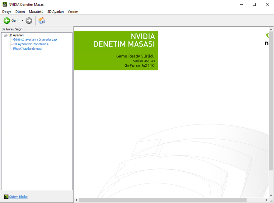Close the NVIDIA Denetim Masası window
This screenshot has height=203, width=274.
(267, 4)
